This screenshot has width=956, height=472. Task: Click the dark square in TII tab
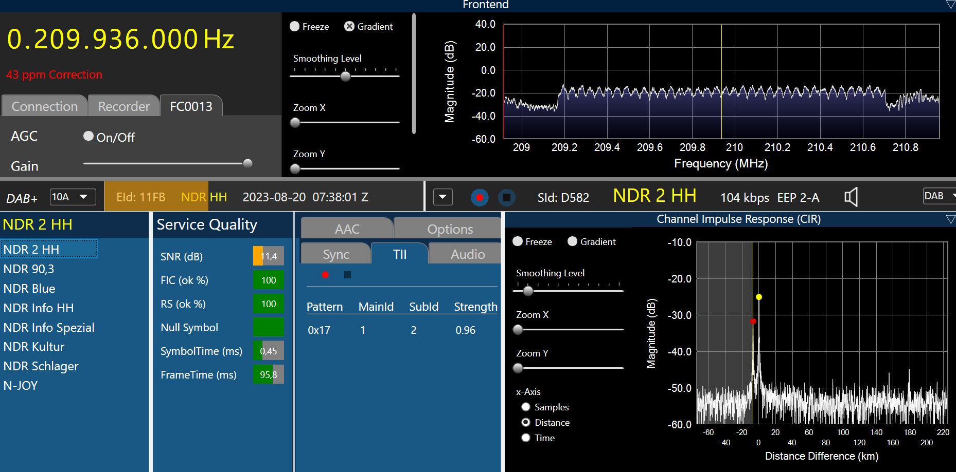pyautogui.click(x=347, y=275)
